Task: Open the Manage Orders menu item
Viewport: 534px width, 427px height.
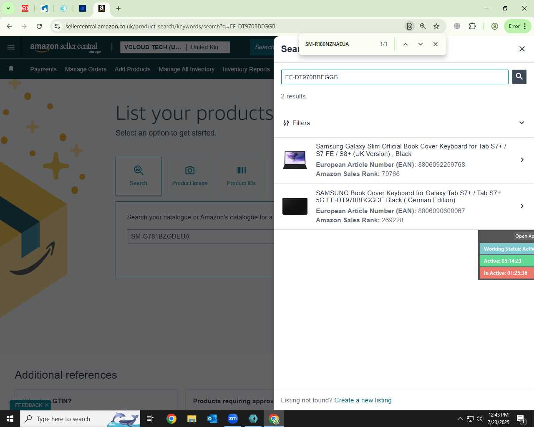Action: (x=86, y=69)
